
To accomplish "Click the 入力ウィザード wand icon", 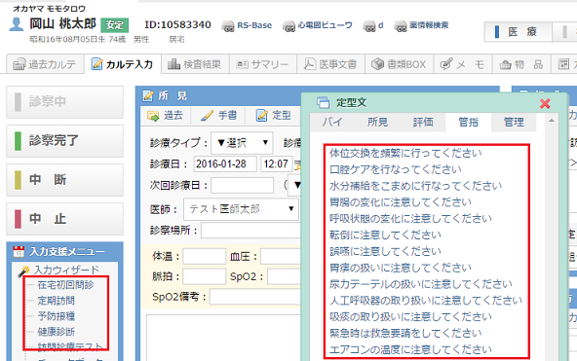I will (x=23, y=271).
